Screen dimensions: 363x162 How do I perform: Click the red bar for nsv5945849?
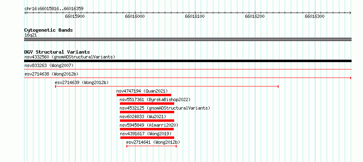[x=147, y=129]
